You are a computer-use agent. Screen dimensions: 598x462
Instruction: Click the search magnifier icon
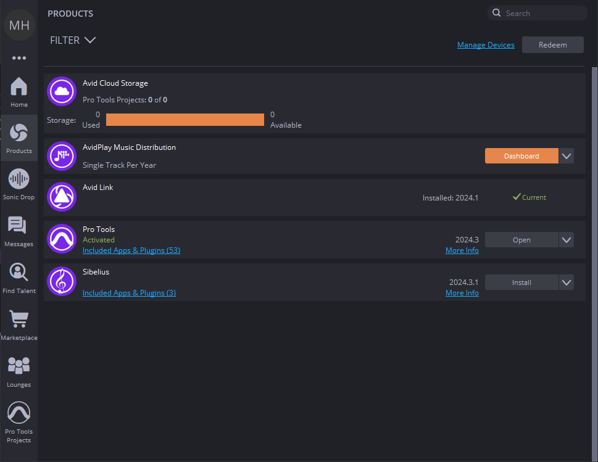coord(496,13)
